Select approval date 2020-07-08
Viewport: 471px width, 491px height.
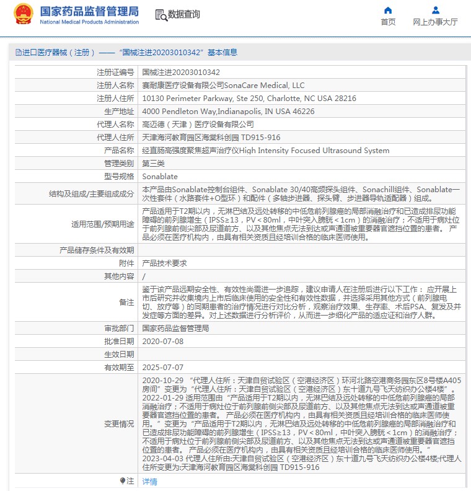(163, 342)
